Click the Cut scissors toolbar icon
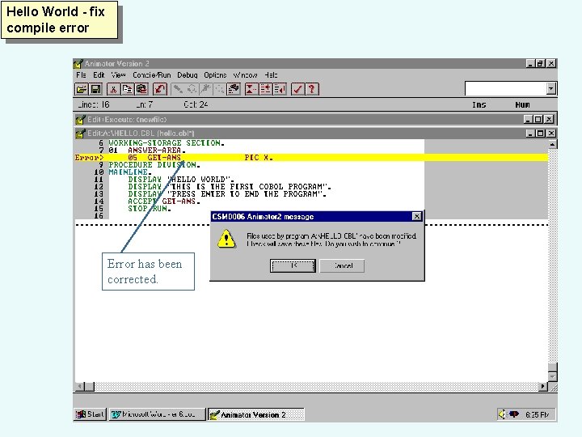The height and width of the screenshot is (437, 582). [113, 89]
